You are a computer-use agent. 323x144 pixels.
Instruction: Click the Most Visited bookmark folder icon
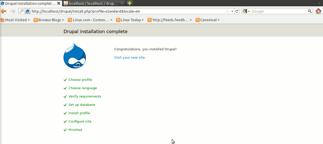[x=3, y=20]
